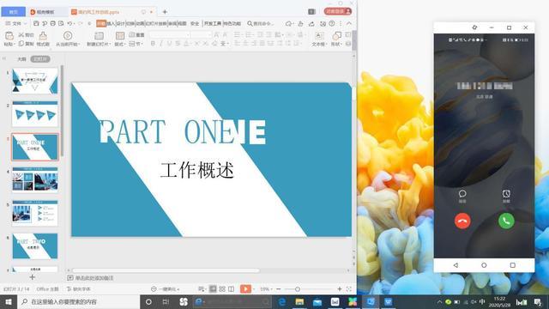Open the Shapes (形状) gallery
The width and height of the screenshot is (549, 309).
pyautogui.click(x=336, y=39)
